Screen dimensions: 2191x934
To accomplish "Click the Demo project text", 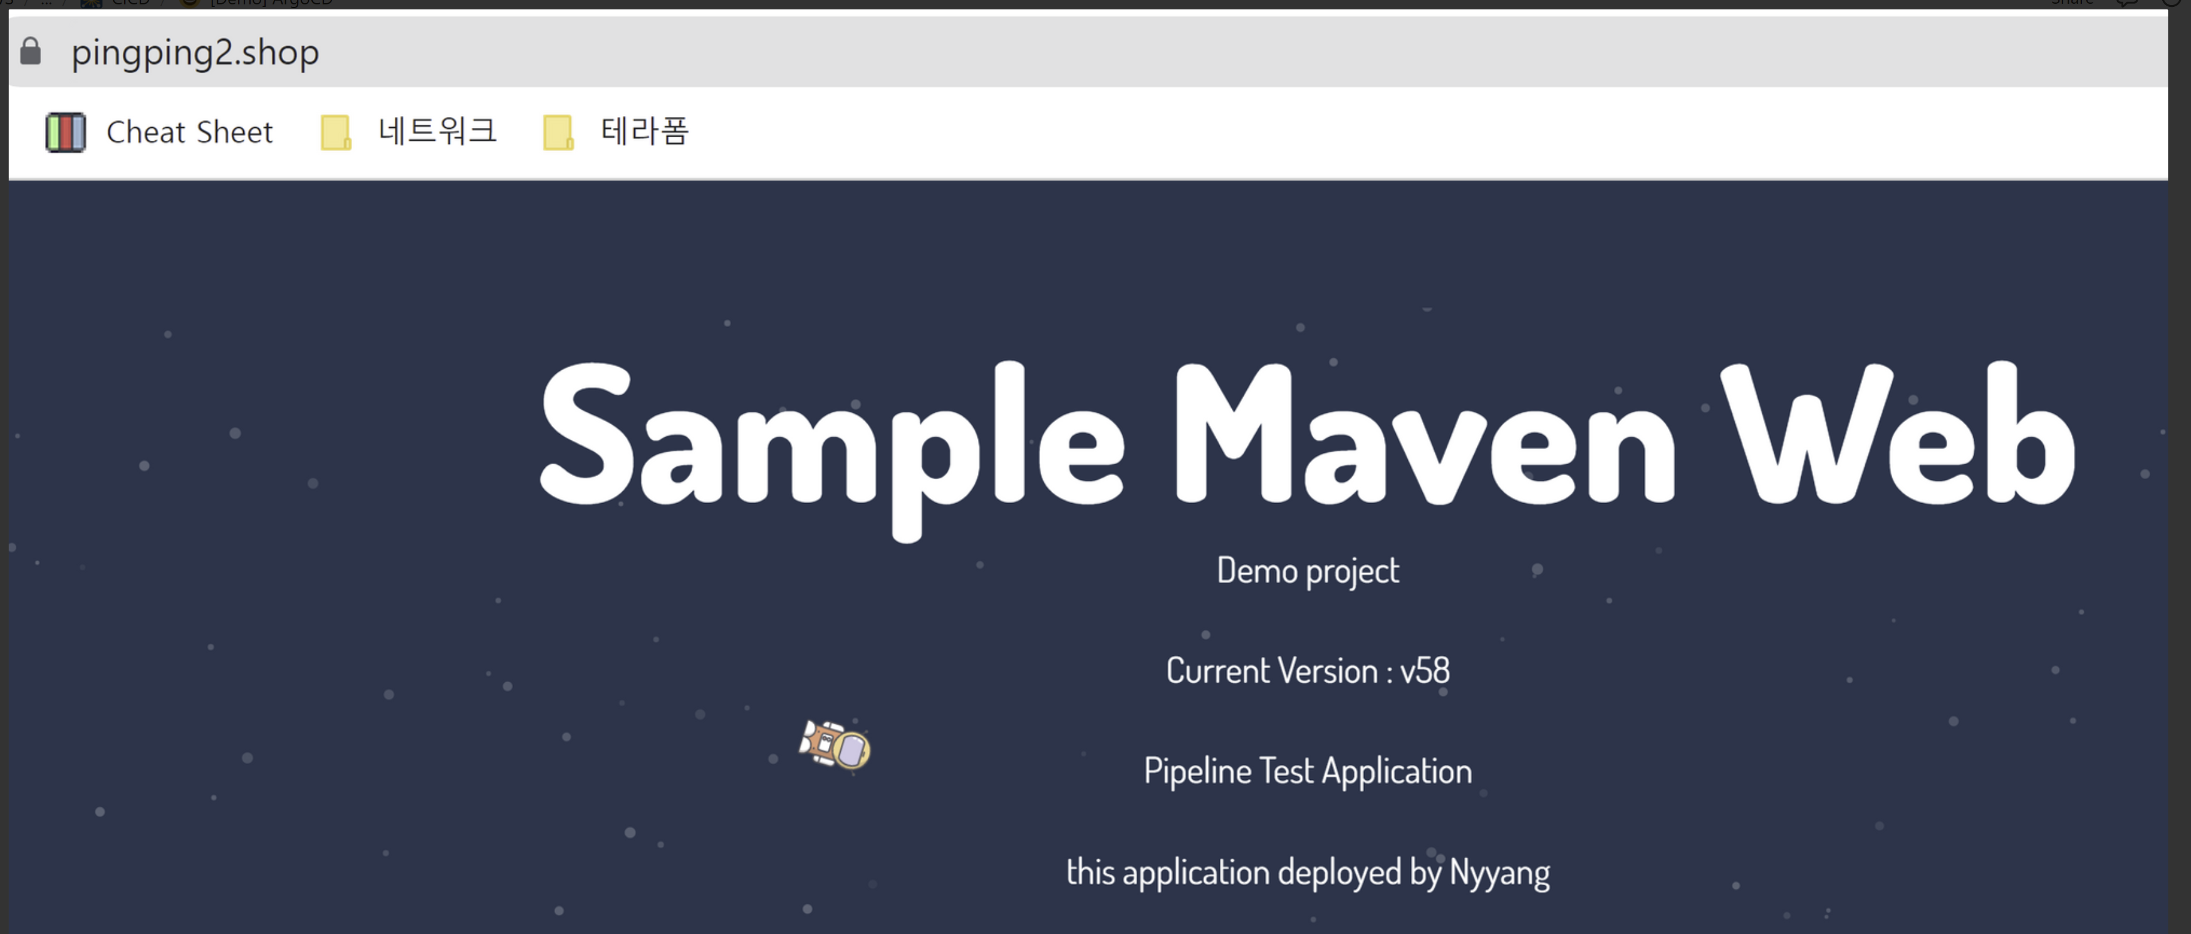I will click(1308, 571).
